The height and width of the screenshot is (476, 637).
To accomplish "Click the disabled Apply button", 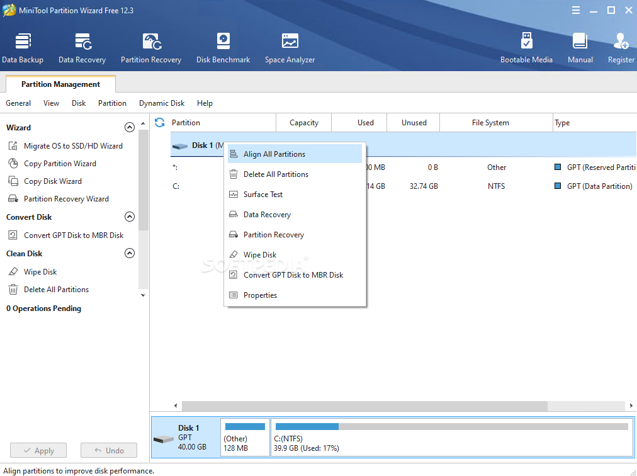I will pos(38,450).
